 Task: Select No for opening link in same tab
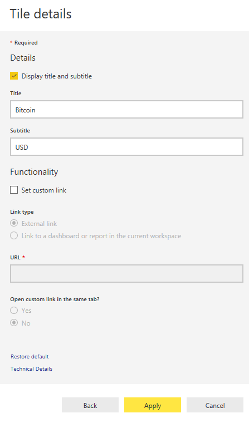click(x=14, y=323)
